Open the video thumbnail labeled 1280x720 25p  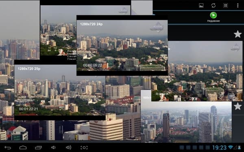tap(60, 90)
